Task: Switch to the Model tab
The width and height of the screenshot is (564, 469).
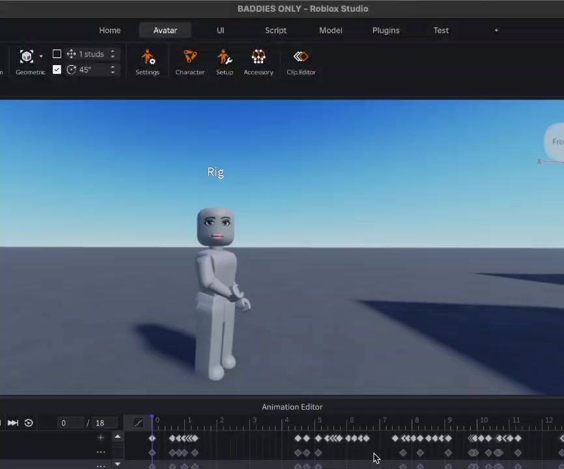Action: tap(331, 30)
